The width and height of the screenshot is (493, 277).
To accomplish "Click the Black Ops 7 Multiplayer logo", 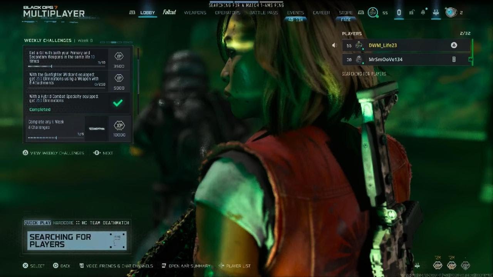I will pyautogui.click(x=54, y=12).
